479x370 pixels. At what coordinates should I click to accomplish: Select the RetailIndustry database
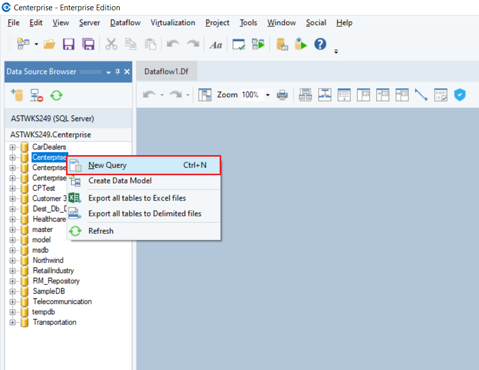pyautogui.click(x=53, y=271)
